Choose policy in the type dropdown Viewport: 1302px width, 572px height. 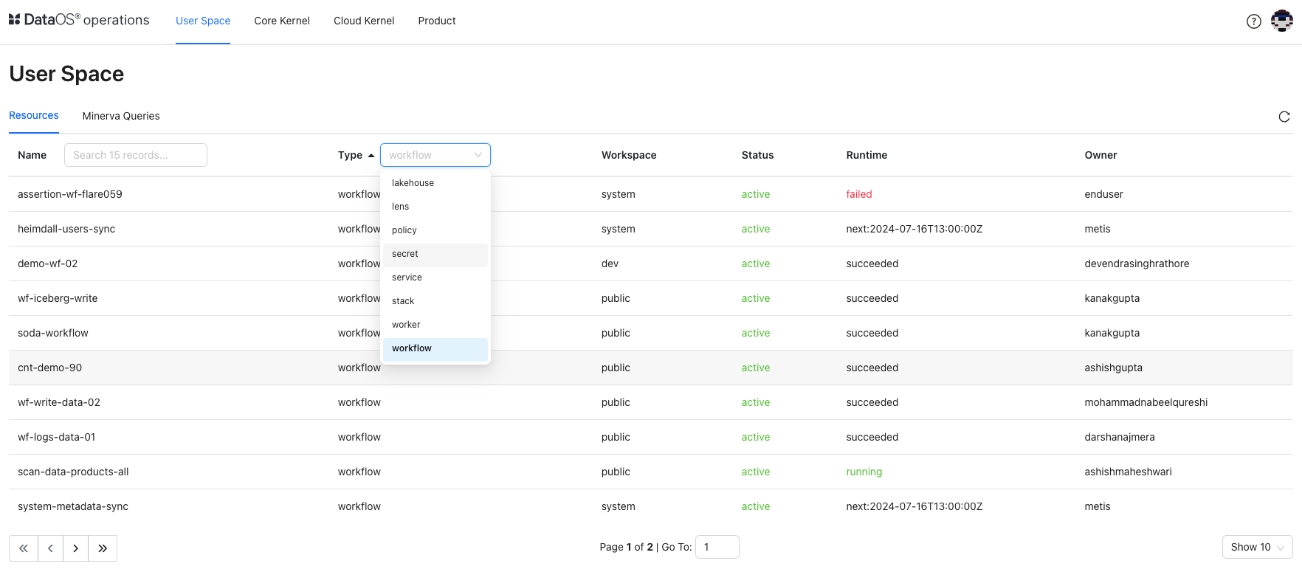coord(435,230)
